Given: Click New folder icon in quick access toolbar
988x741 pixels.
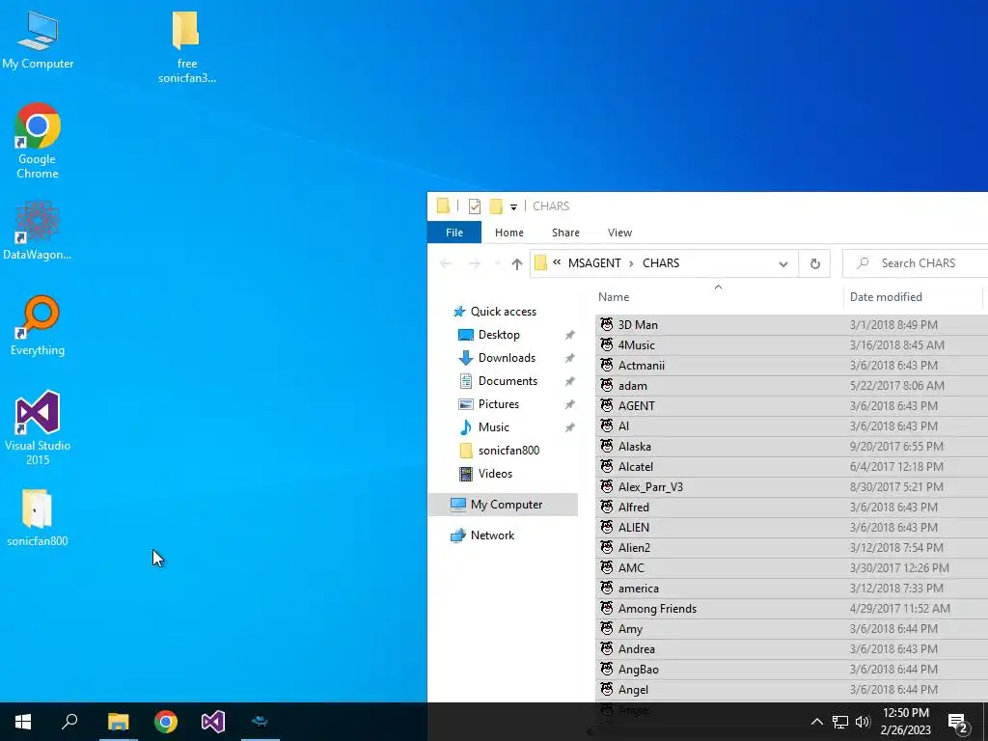Looking at the screenshot, I should pyautogui.click(x=496, y=206).
